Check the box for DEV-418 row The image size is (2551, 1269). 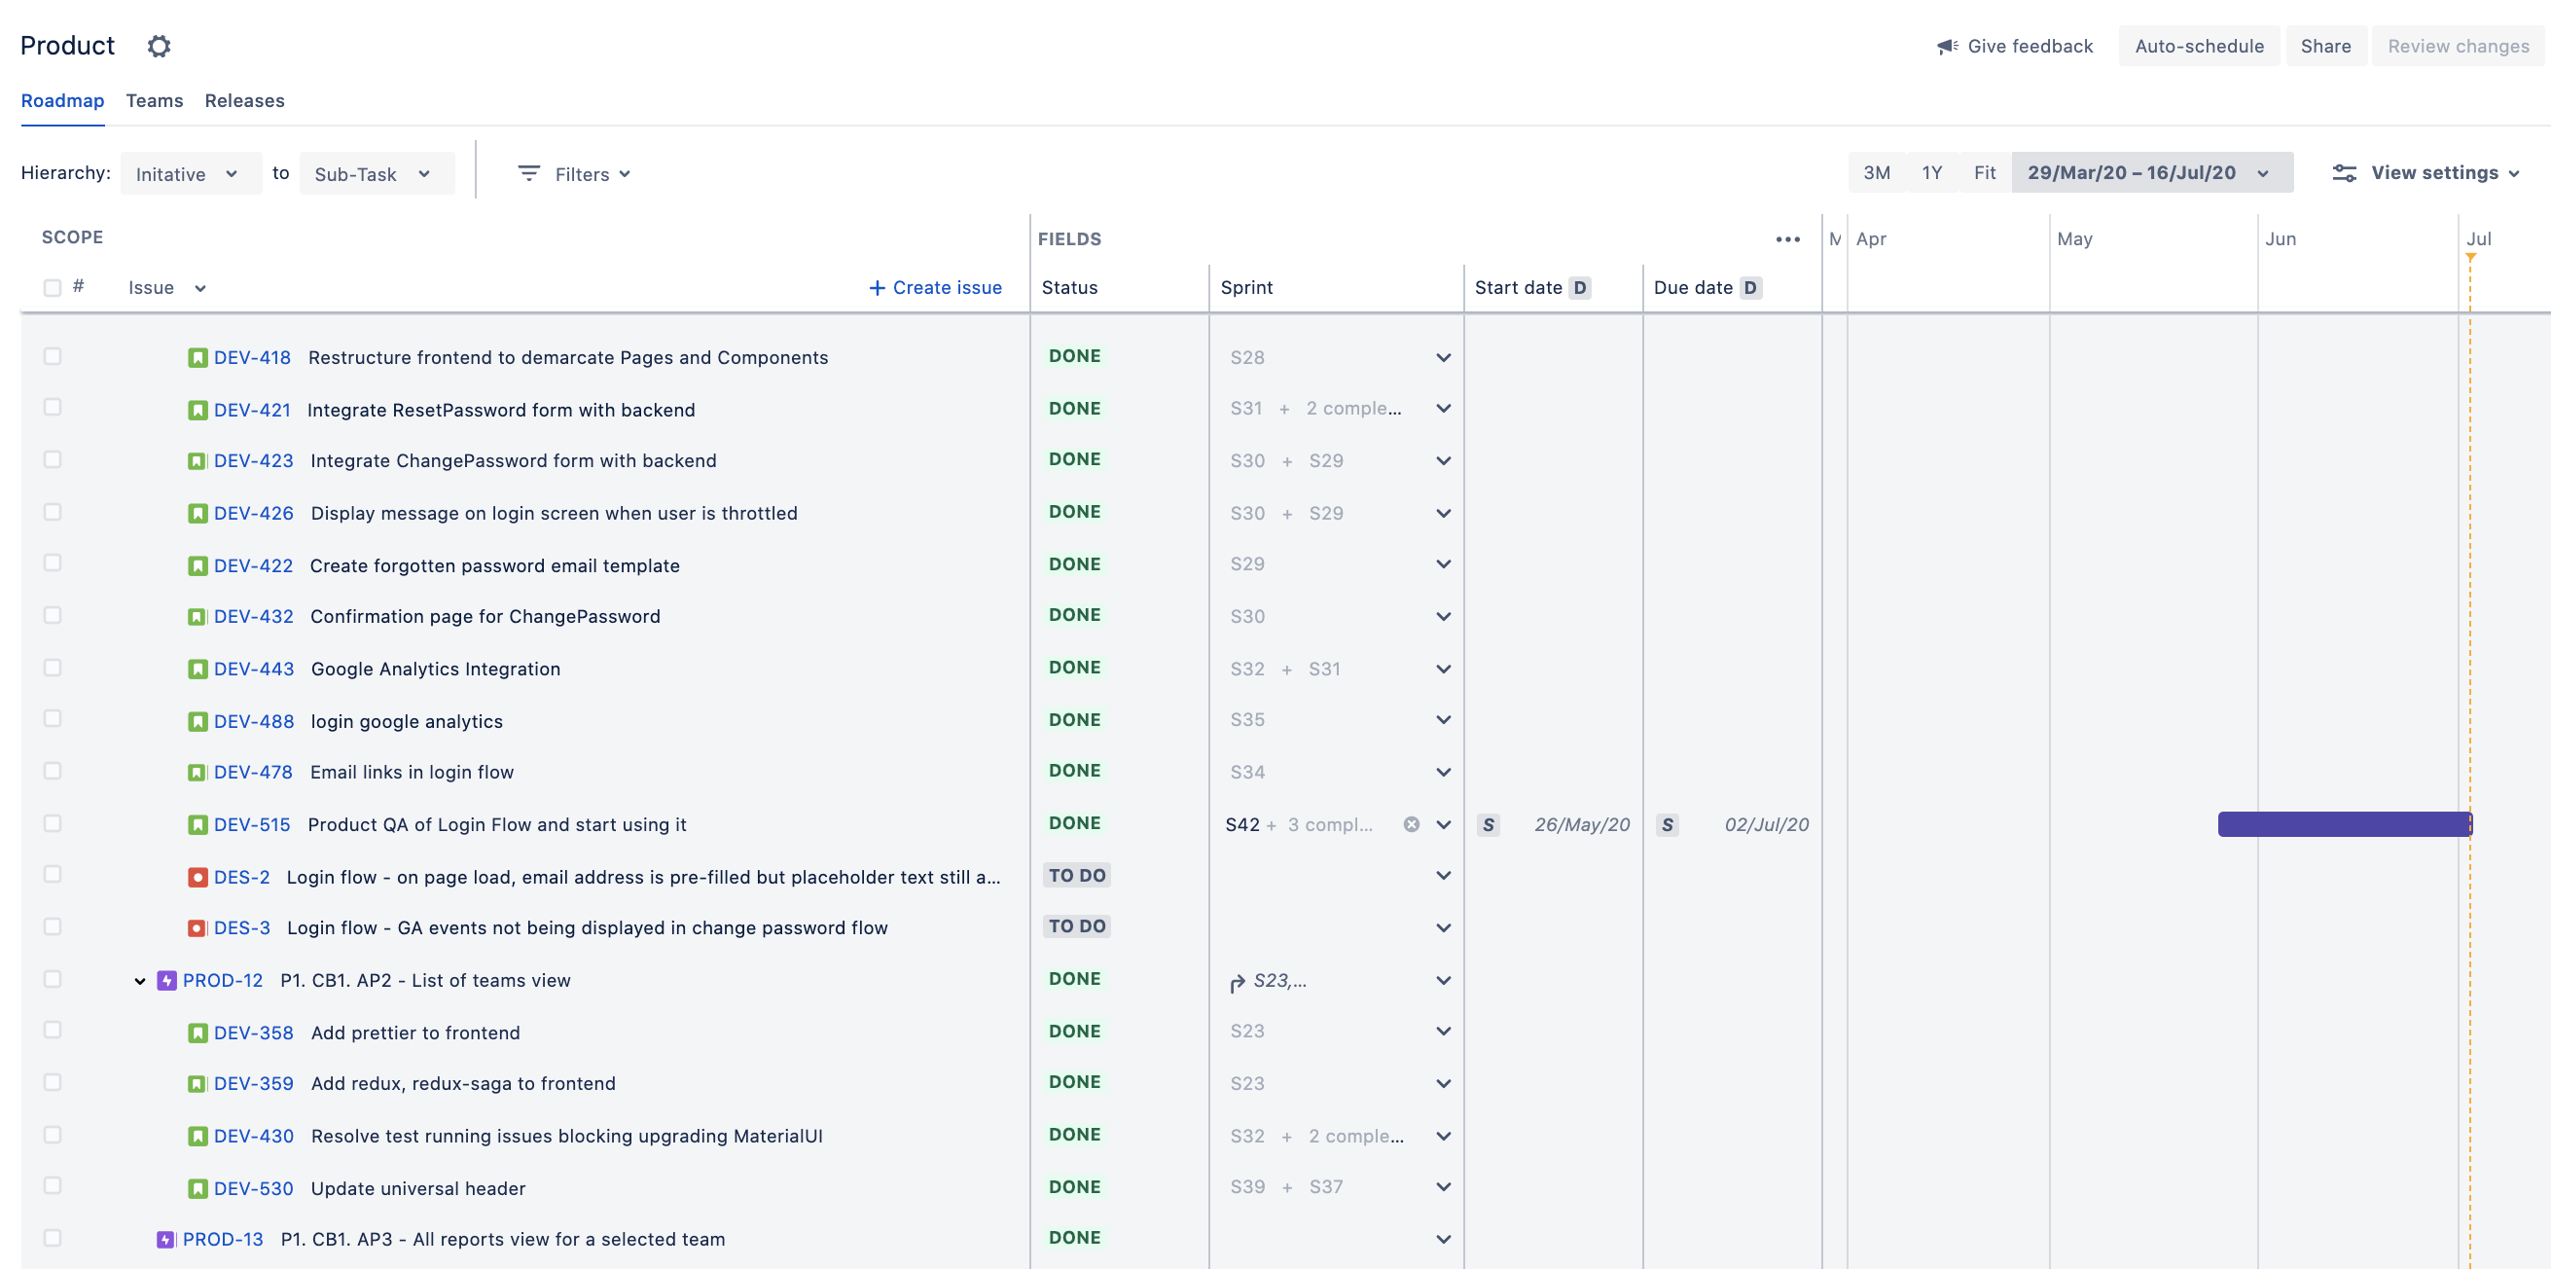click(x=53, y=355)
